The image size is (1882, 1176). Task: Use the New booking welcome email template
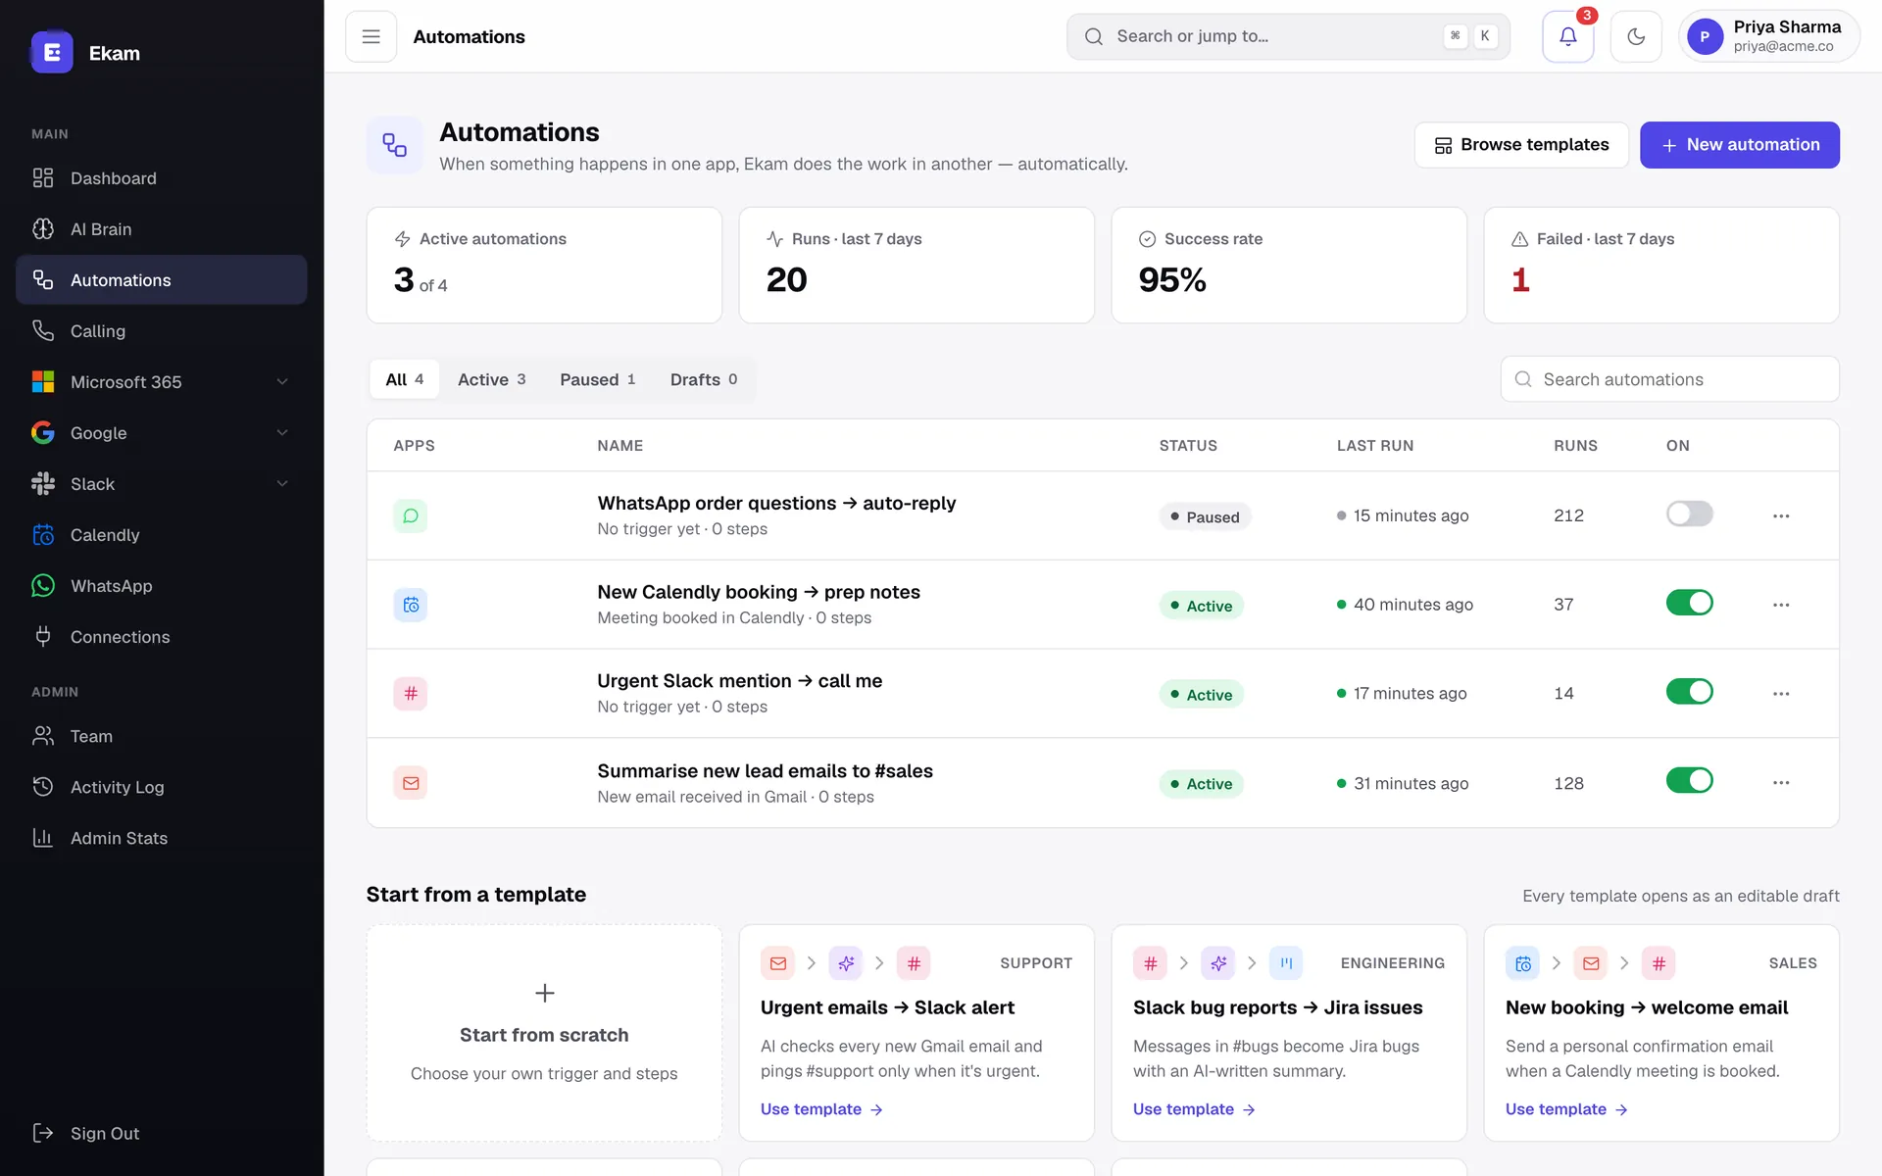[1566, 1109]
